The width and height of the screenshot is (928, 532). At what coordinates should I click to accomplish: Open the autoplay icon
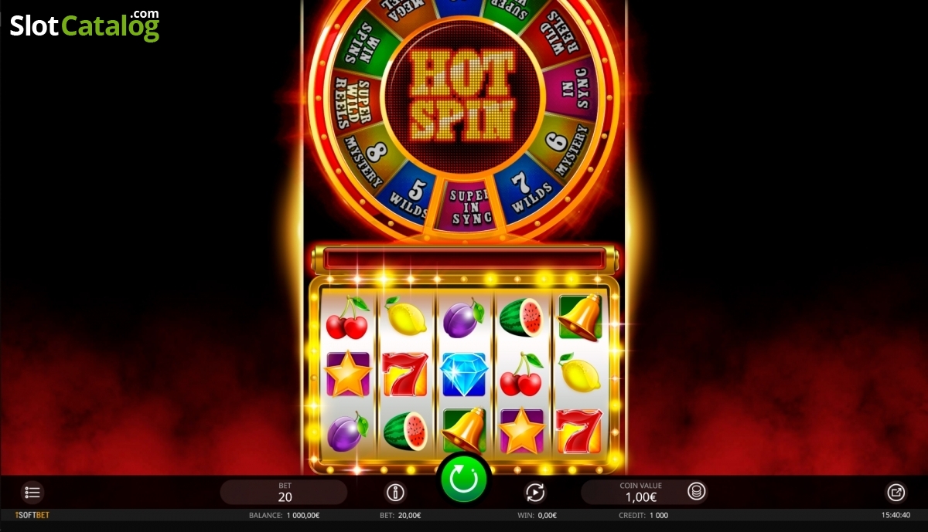point(534,492)
